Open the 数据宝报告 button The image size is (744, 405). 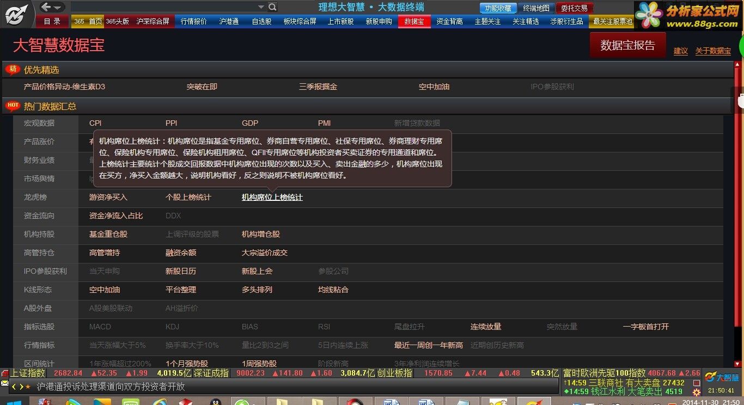(627, 45)
